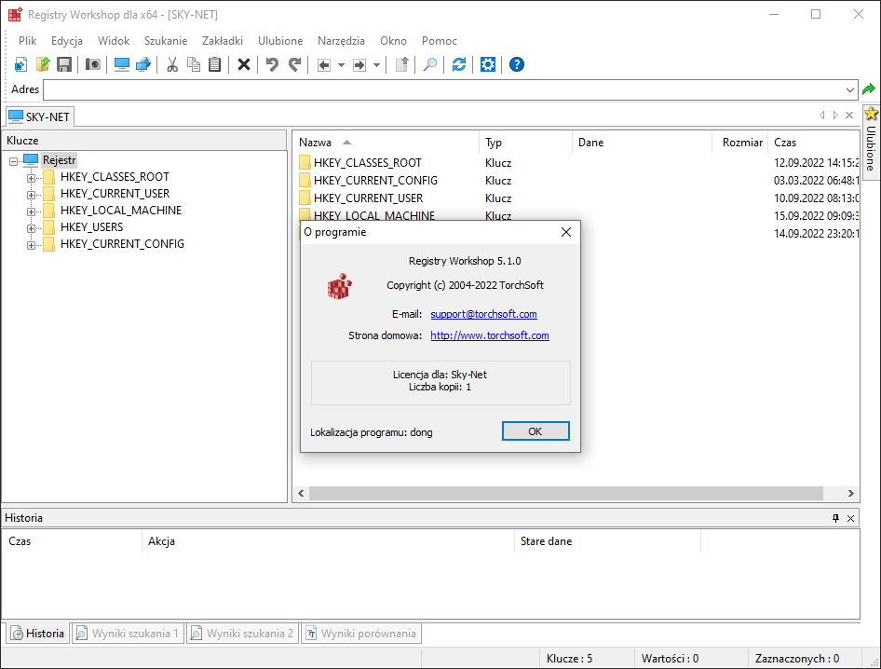Screen dimensions: 881x669
Task: Click the blue help question icon
Action: tap(517, 64)
